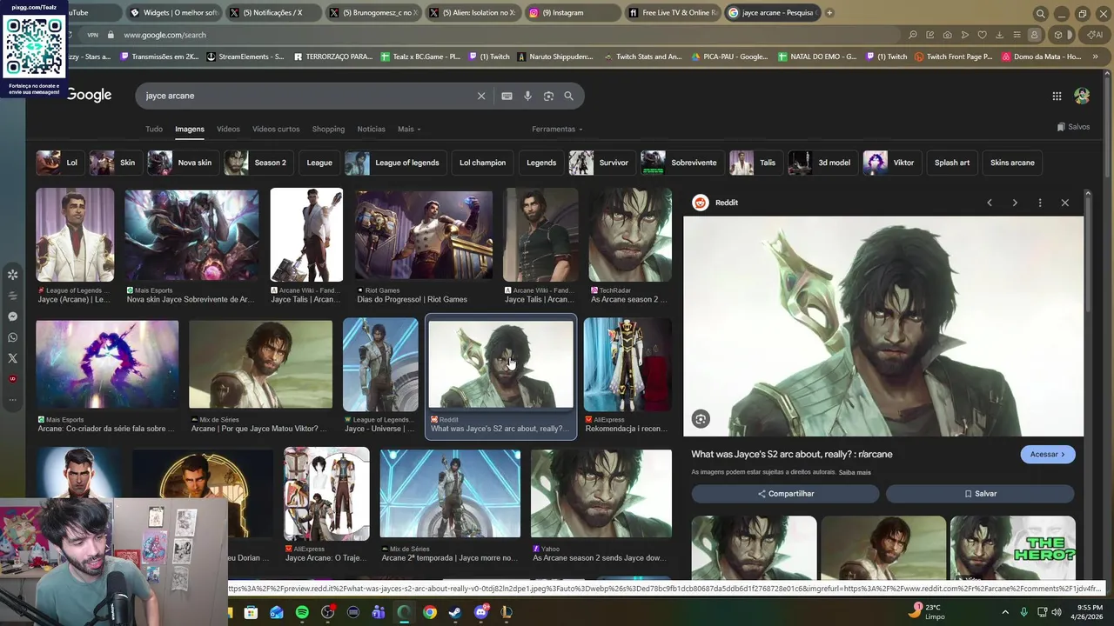Open the StreamElements bookmark
1114x626 pixels.
(245, 57)
